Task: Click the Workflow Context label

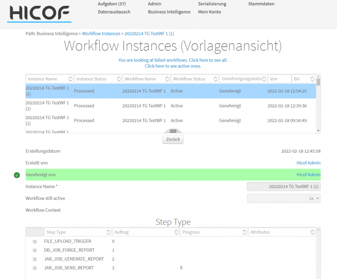Action: tap(43, 210)
